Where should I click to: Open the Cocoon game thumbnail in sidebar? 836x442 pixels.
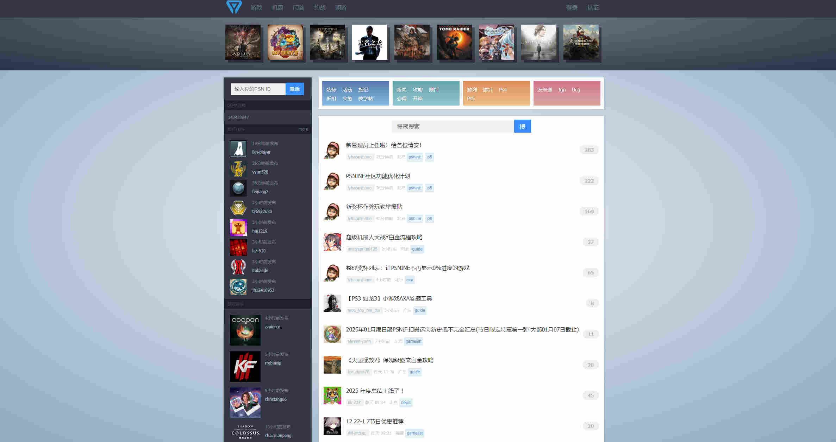click(x=245, y=330)
